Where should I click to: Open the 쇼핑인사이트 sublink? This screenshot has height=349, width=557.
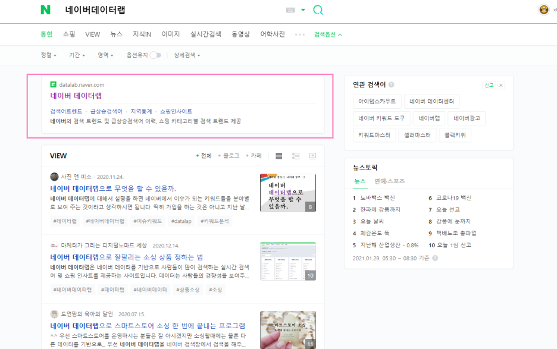click(176, 111)
